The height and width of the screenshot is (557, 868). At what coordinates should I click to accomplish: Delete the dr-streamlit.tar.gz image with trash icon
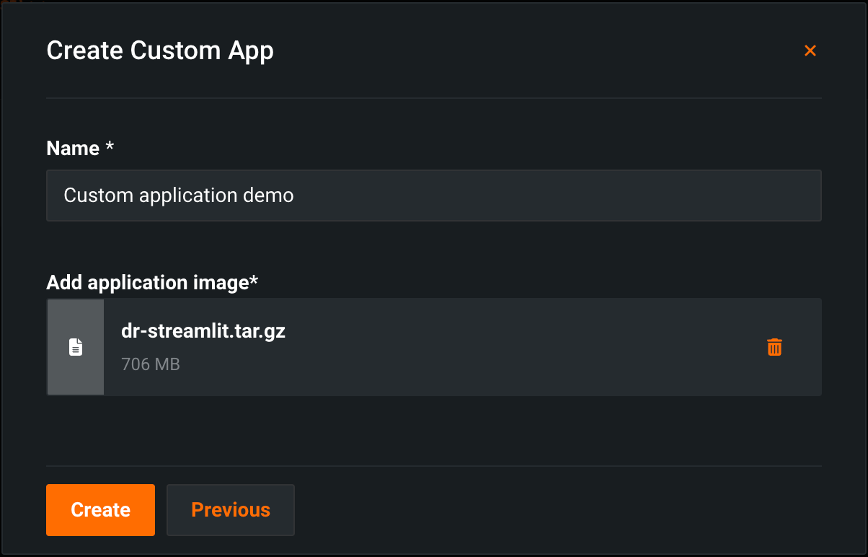point(774,347)
